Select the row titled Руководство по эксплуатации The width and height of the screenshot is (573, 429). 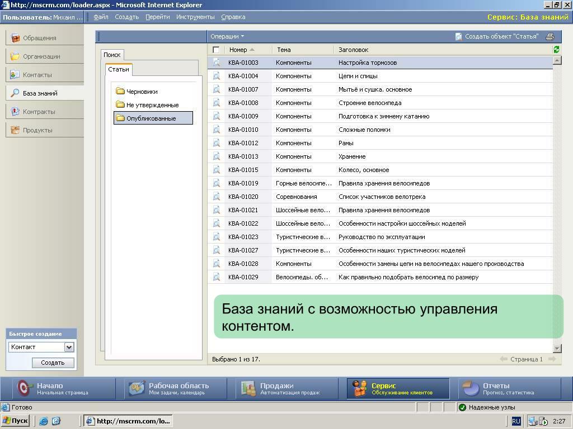[380, 237]
